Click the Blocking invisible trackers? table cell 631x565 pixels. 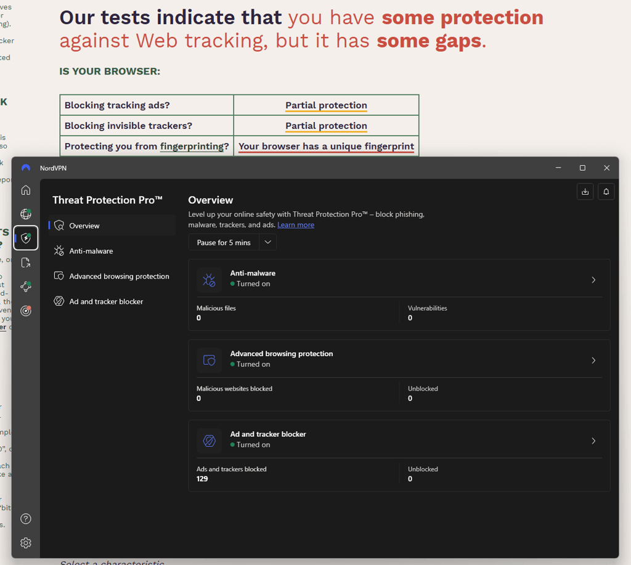[x=147, y=126]
